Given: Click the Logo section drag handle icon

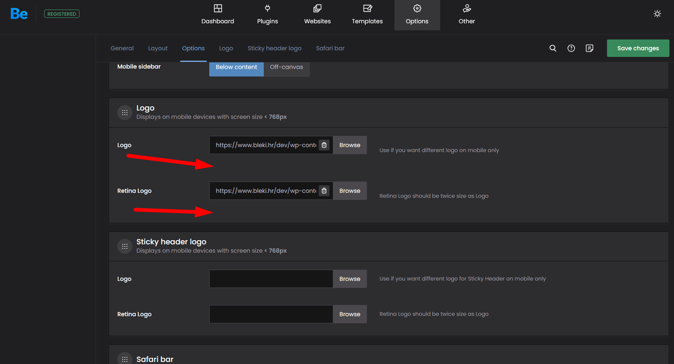Looking at the screenshot, I should 125,113.
